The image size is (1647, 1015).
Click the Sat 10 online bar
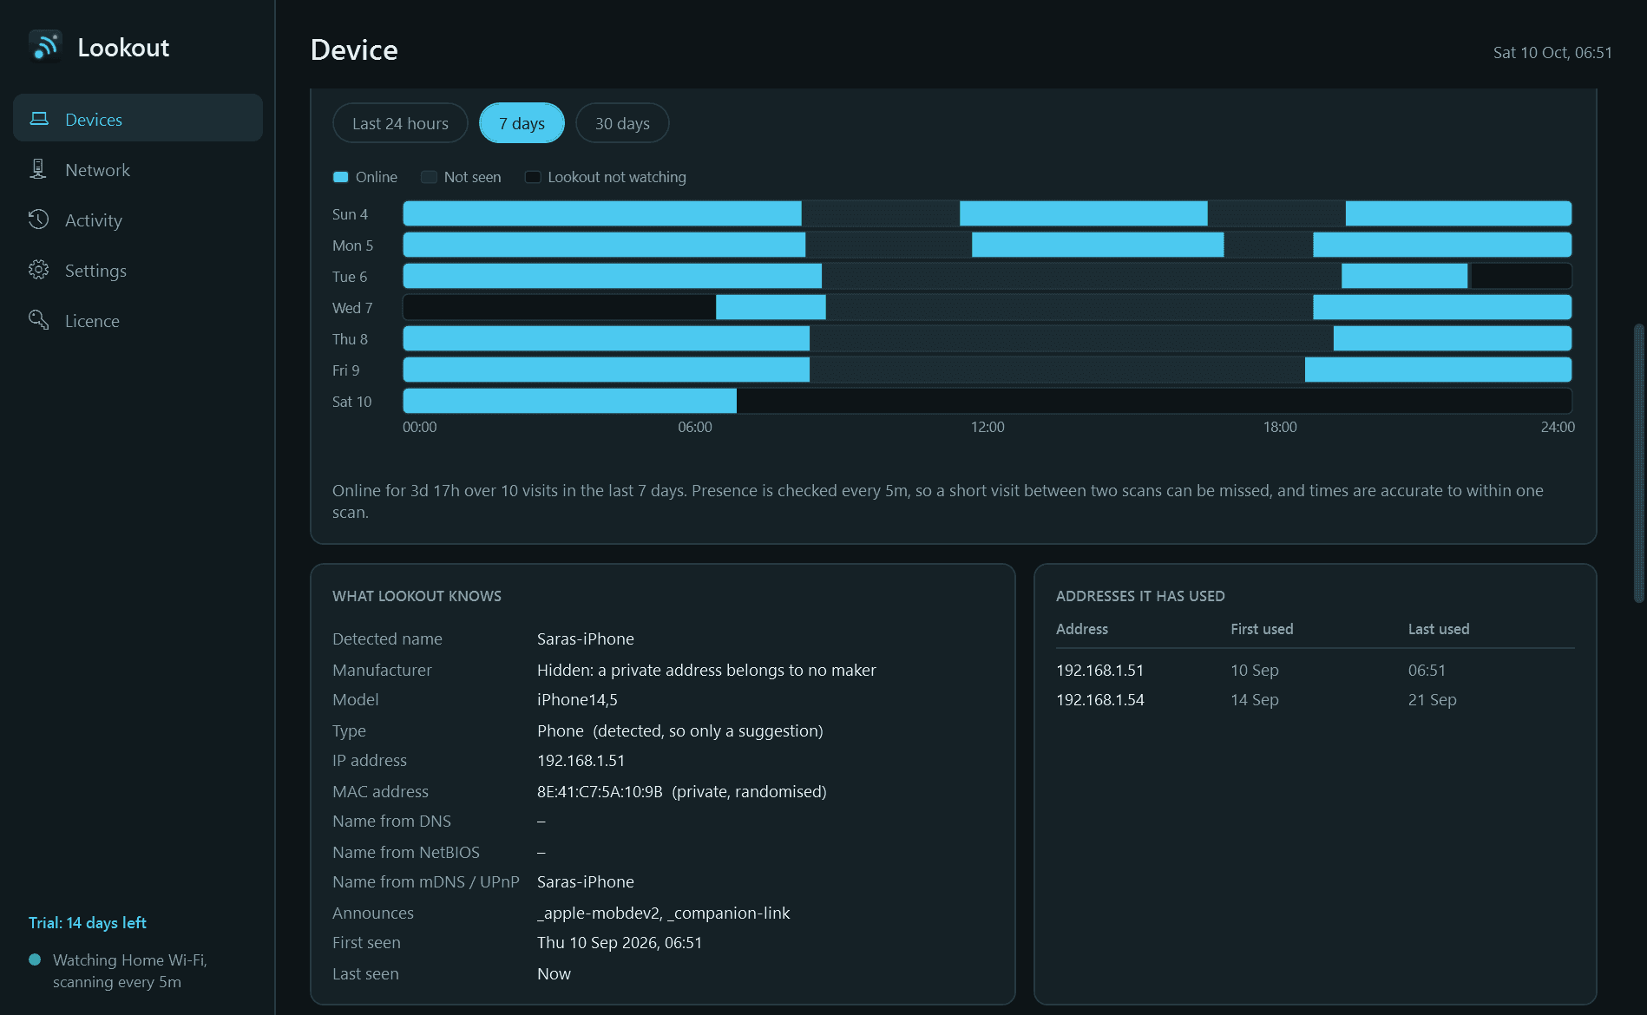569,401
